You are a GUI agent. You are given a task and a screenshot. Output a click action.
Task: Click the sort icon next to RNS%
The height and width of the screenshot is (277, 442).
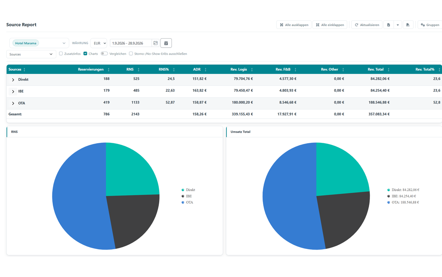(x=174, y=70)
